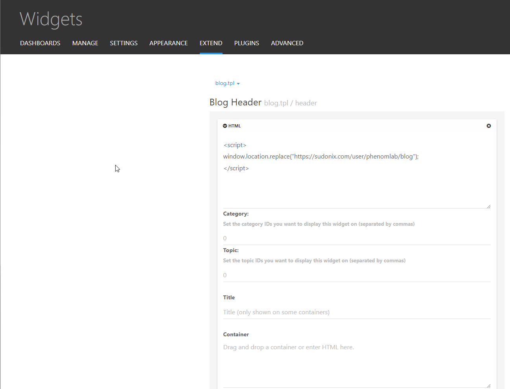Focus the Topic IDs input field
The height and width of the screenshot is (389, 510).
click(x=356, y=275)
